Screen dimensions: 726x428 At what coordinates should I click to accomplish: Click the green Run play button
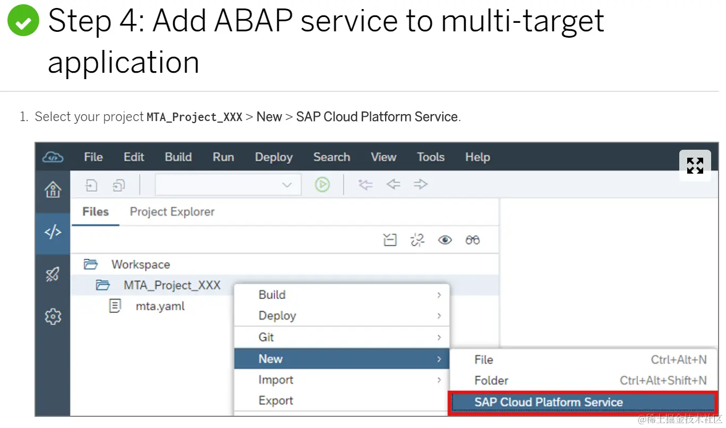coord(322,184)
